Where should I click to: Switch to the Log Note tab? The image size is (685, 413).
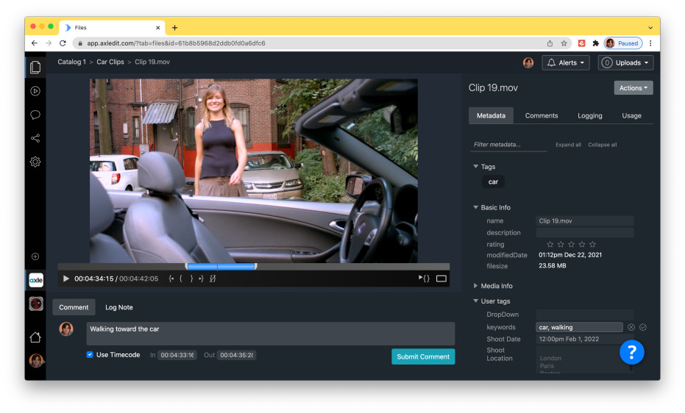pos(119,307)
